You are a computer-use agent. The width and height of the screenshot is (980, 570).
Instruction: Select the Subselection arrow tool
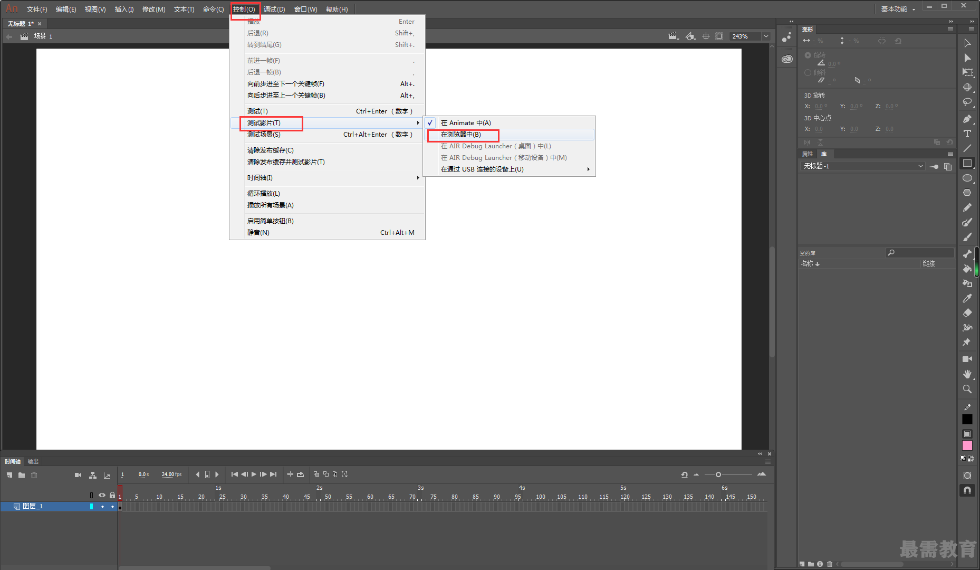click(967, 58)
